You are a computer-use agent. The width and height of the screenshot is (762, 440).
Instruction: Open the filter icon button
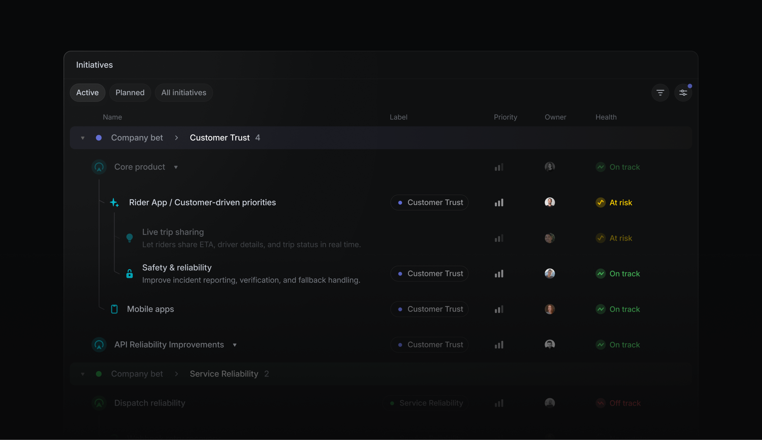click(x=660, y=93)
